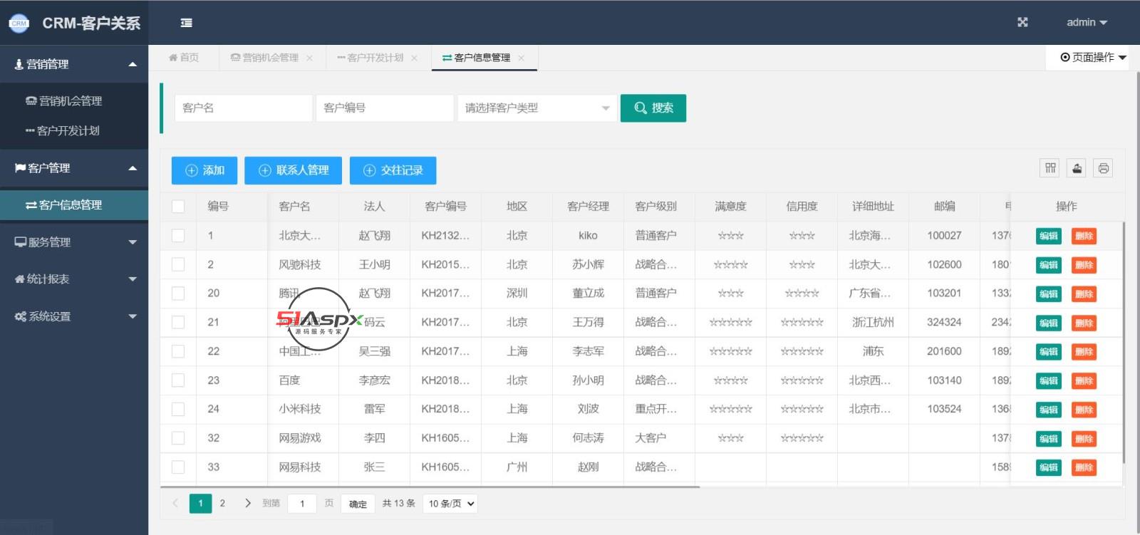Screen dimensions: 1140x535
Task: Click the table horizontal scrollbar
Action: pyautogui.click(x=430, y=487)
